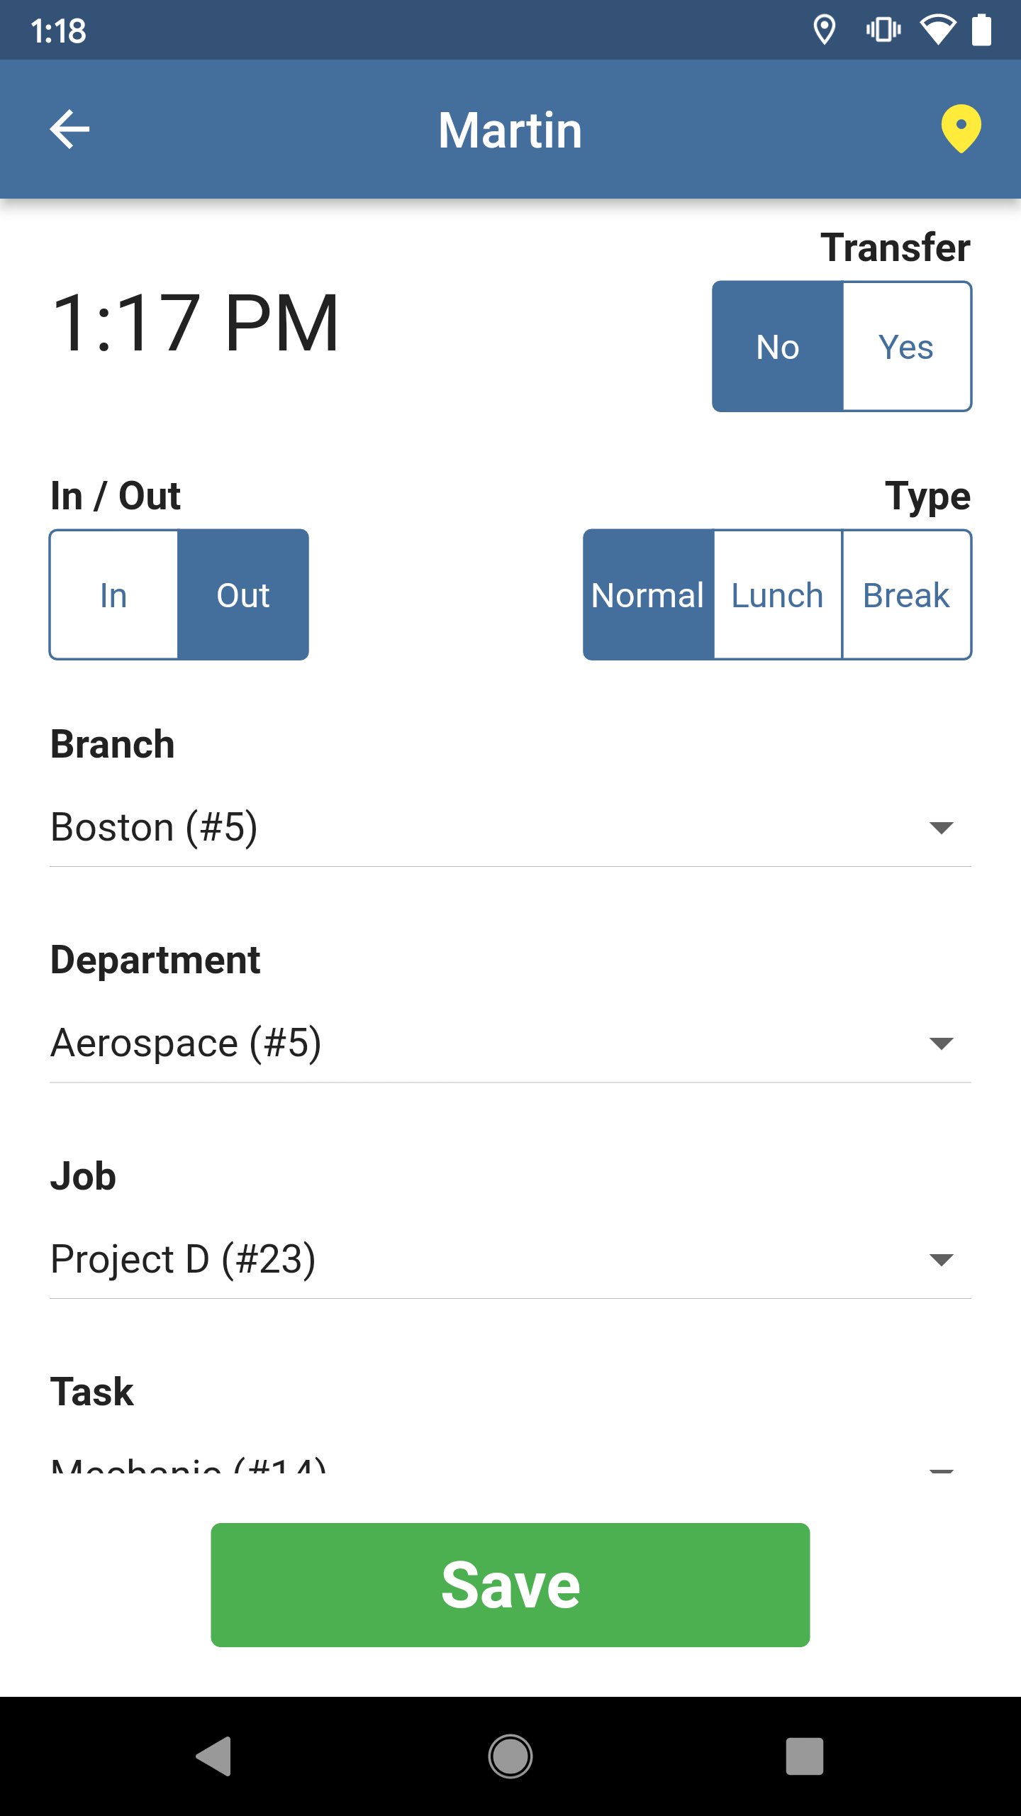The height and width of the screenshot is (1816, 1021).
Task: Open recent apps with square button
Action: tap(804, 1756)
